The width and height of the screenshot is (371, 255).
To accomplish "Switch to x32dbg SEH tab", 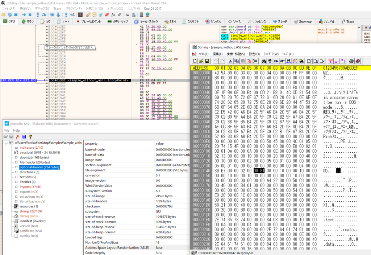I will click(170, 21).
